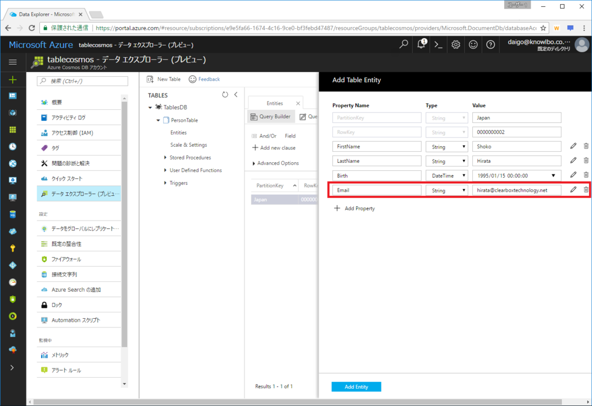The width and height of the screenshot is (592, 406).
Task: Click the Add Entity button
Action: point(356,387)
